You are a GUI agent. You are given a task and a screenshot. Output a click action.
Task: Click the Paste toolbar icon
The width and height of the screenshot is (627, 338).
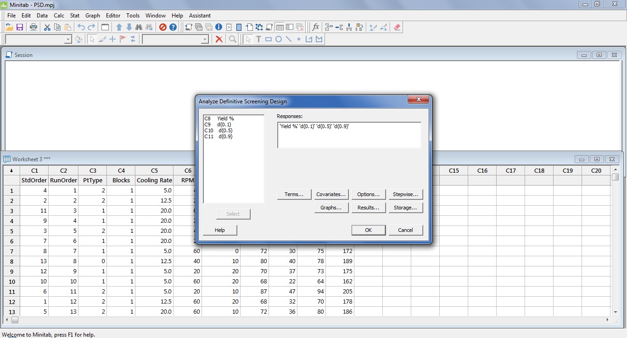(x=67, y=27)
